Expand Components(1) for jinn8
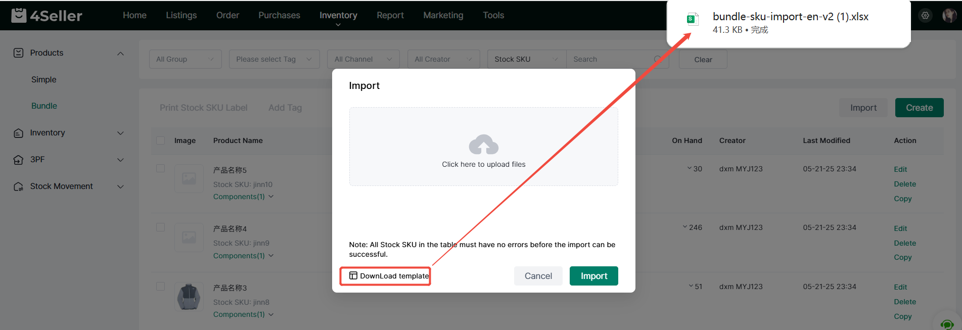Viewport: 962px width, 330px height. point(243,314)
